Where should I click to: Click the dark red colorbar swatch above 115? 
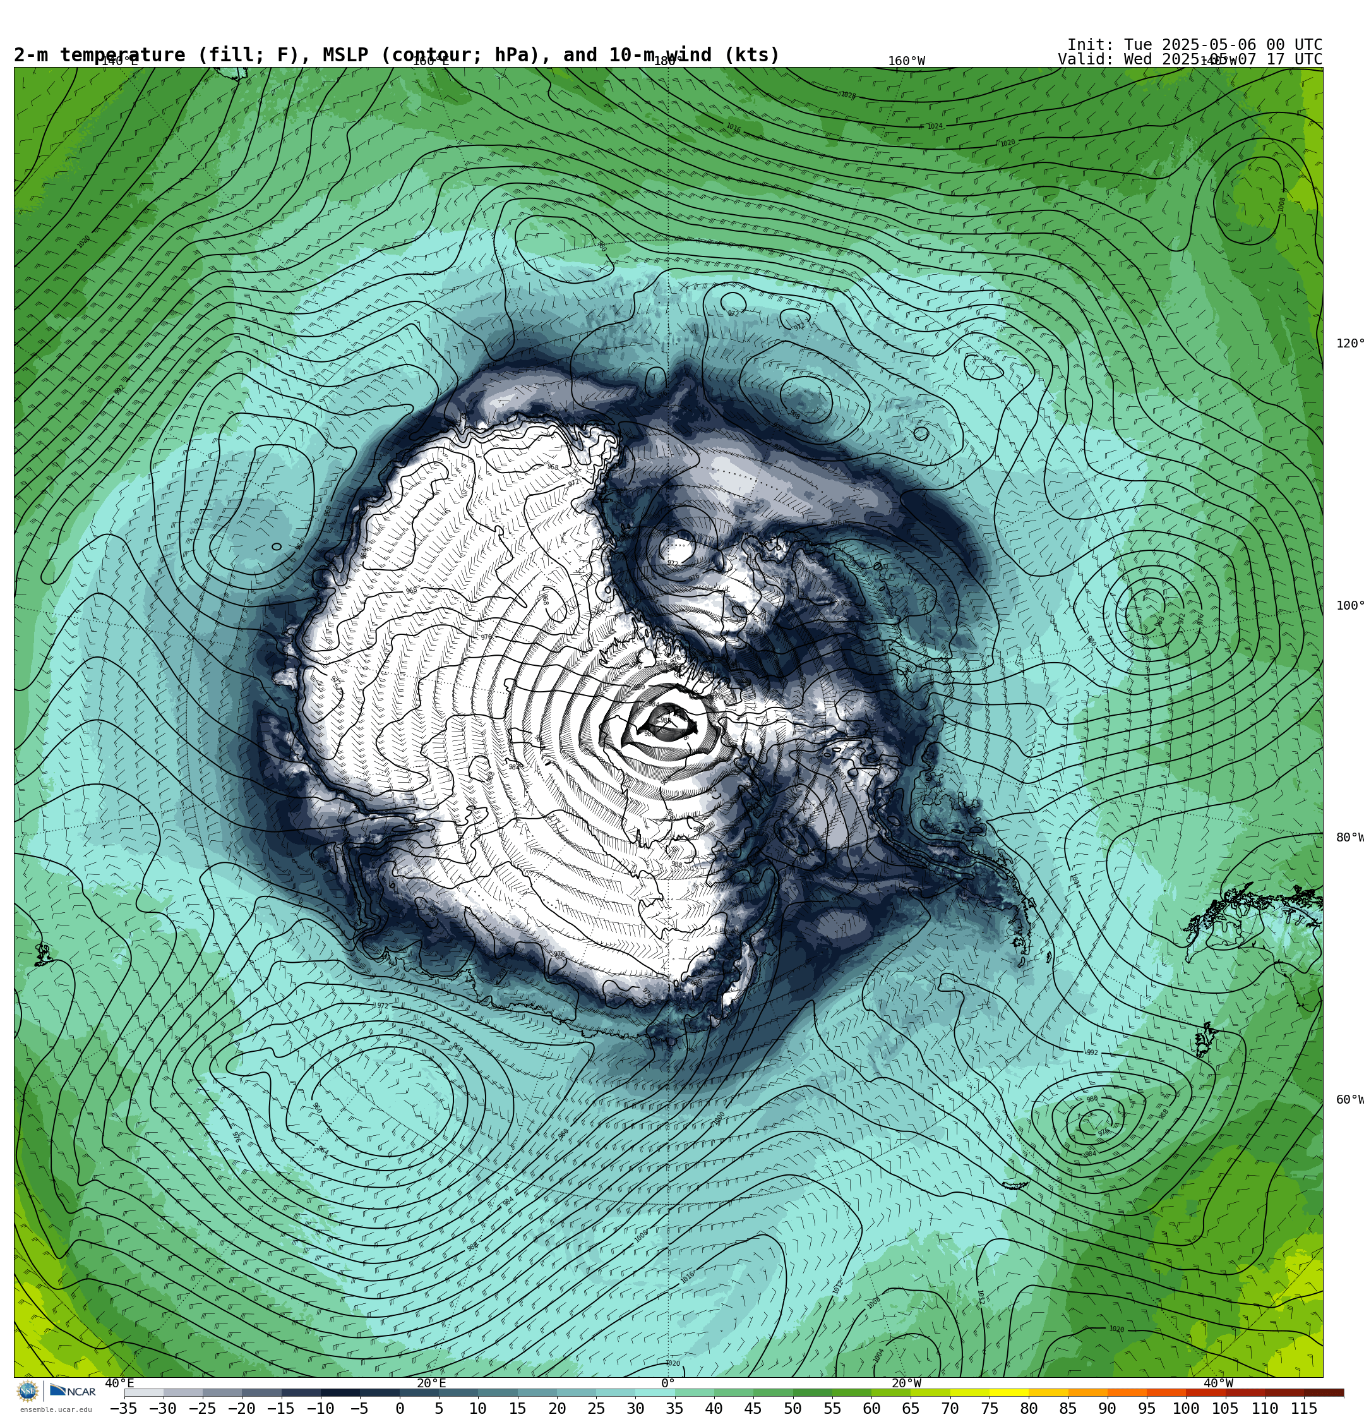pos(1323,1392)
